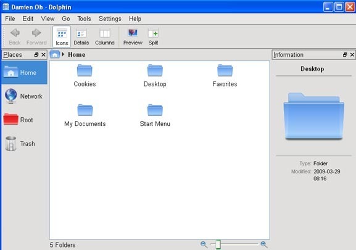This screenshot has width=356, height=250.
Task: Select Root in Places panel
Action: click(24, 120)
